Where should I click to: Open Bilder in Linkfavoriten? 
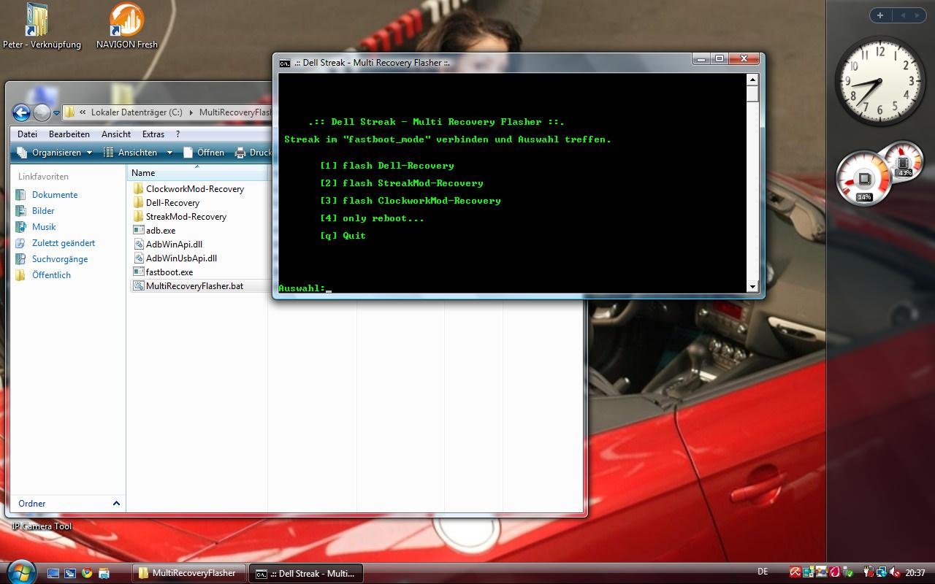click(x=43, y=211)
